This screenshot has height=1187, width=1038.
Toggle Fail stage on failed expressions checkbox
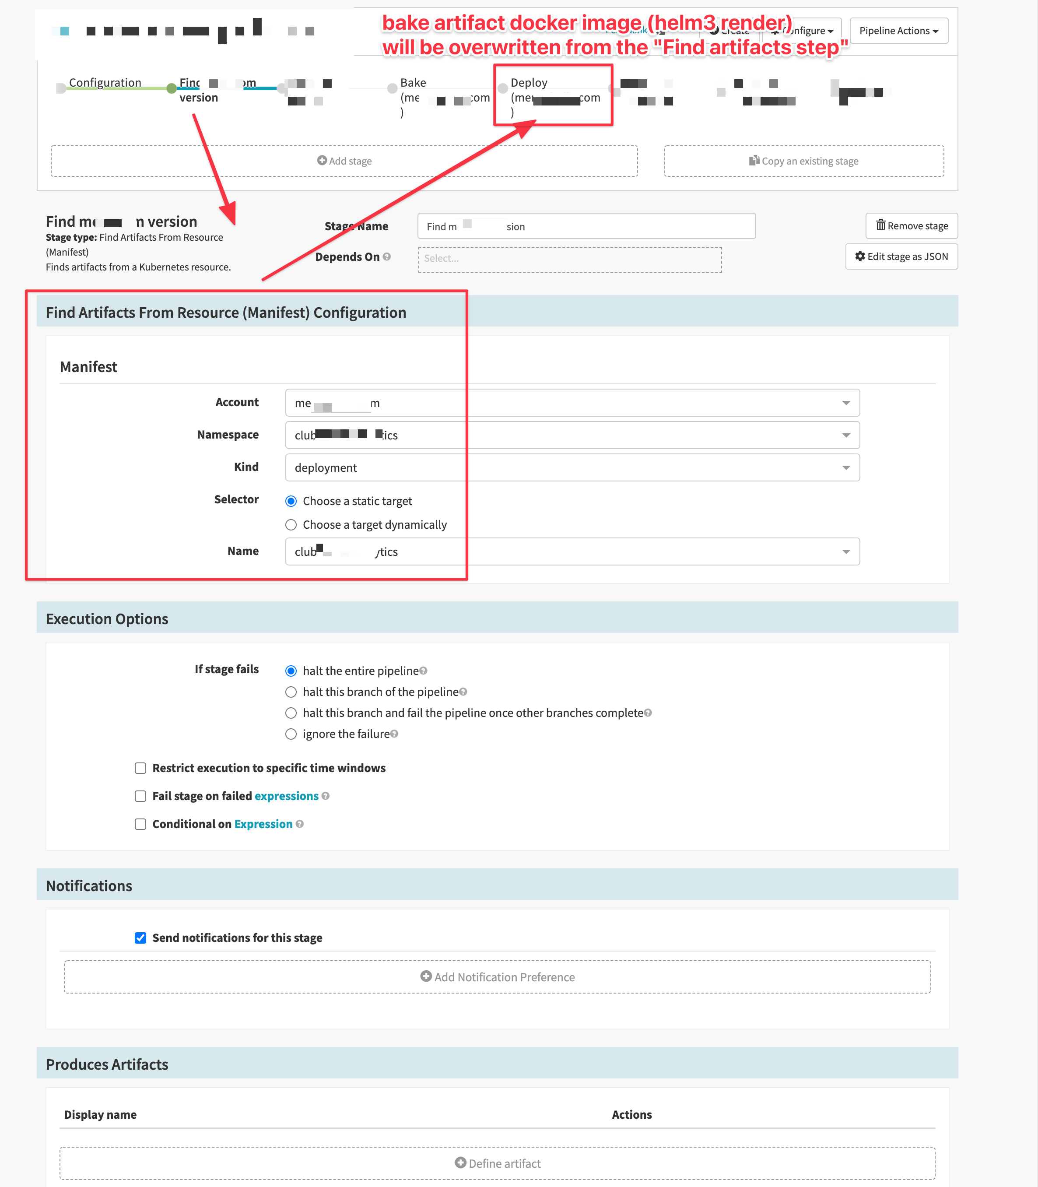pyautogui.click(x=140, y=796)
